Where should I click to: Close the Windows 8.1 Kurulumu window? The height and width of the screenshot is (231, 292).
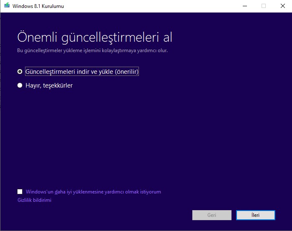click(282, 6)
